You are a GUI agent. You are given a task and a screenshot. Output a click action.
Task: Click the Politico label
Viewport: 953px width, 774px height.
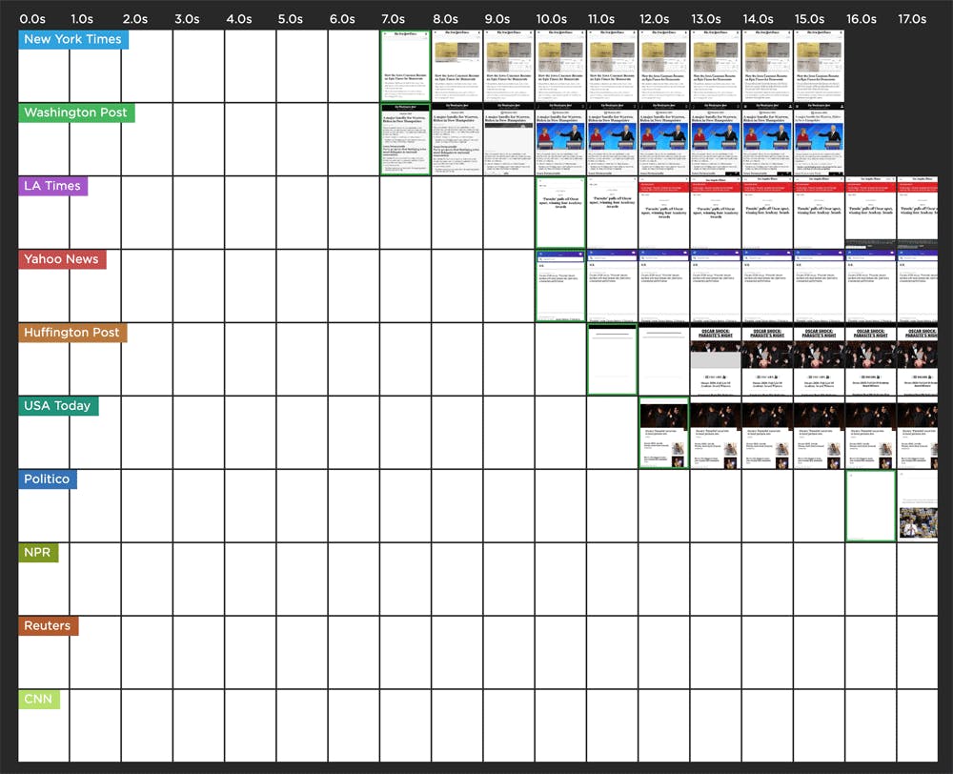tap(48, 479)
